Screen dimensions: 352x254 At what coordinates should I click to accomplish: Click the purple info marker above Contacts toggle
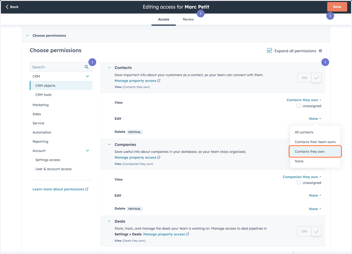click(x=325, y=62)
